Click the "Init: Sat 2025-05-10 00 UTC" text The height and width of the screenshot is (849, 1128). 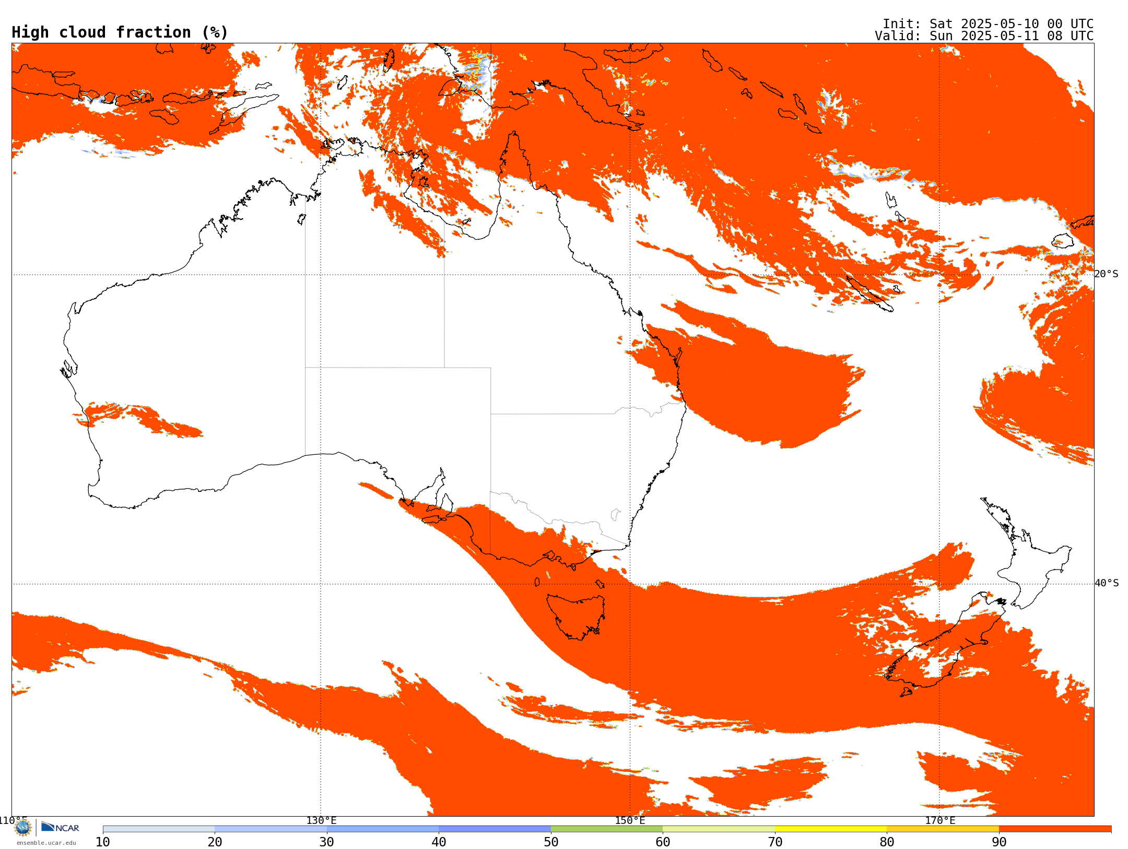[988, 24]
